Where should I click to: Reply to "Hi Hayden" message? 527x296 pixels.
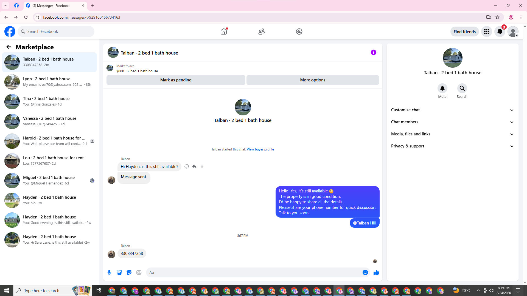tap(194, 166)
